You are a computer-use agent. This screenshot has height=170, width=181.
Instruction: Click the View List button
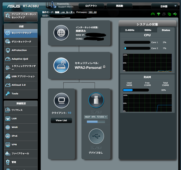coord(61,120)
